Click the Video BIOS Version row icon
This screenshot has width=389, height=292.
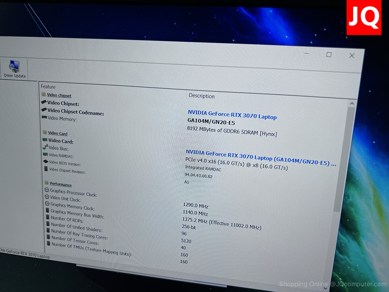[x=46, y=161]
